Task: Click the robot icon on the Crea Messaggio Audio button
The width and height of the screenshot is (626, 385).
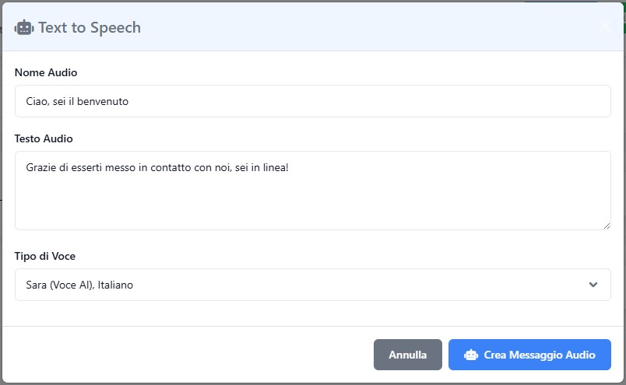Action: click(x=470, y=355)
